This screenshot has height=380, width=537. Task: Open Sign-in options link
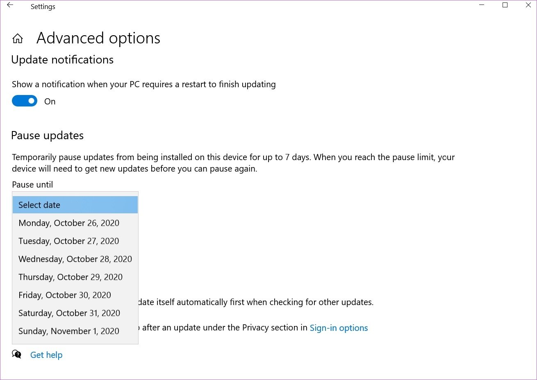click(339, 328)
